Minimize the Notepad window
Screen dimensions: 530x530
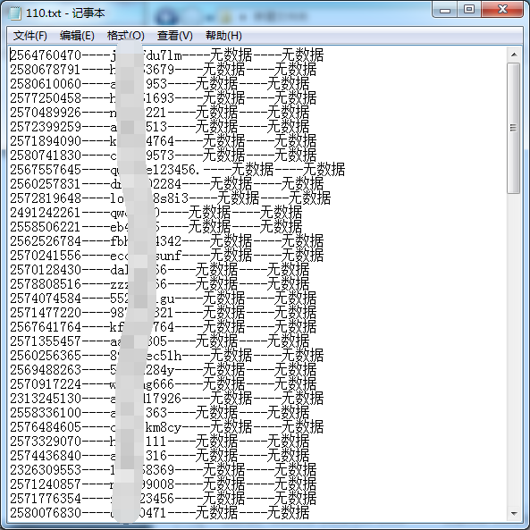[445, 10]
